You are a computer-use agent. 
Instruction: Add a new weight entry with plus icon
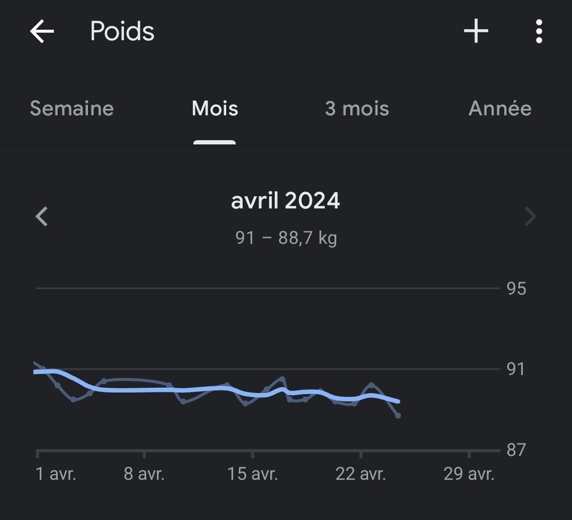coord(476,31)
